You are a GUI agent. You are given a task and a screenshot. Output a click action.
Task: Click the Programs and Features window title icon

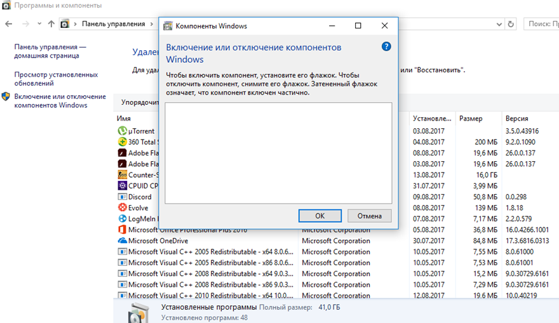point(6,5)
